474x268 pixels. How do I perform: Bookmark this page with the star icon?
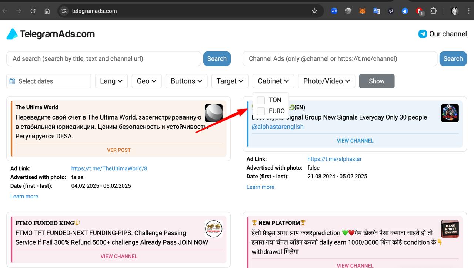[314, 11]
